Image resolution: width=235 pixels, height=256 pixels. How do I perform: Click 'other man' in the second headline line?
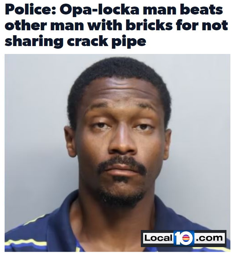[44, 25]
